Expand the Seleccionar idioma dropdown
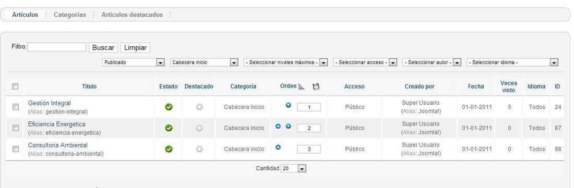Screen dimensions: 574x188 pyautogui.click(x=512, y=62)
